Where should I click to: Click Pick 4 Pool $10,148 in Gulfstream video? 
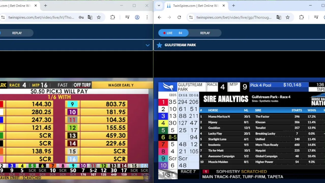click(279, 85)
